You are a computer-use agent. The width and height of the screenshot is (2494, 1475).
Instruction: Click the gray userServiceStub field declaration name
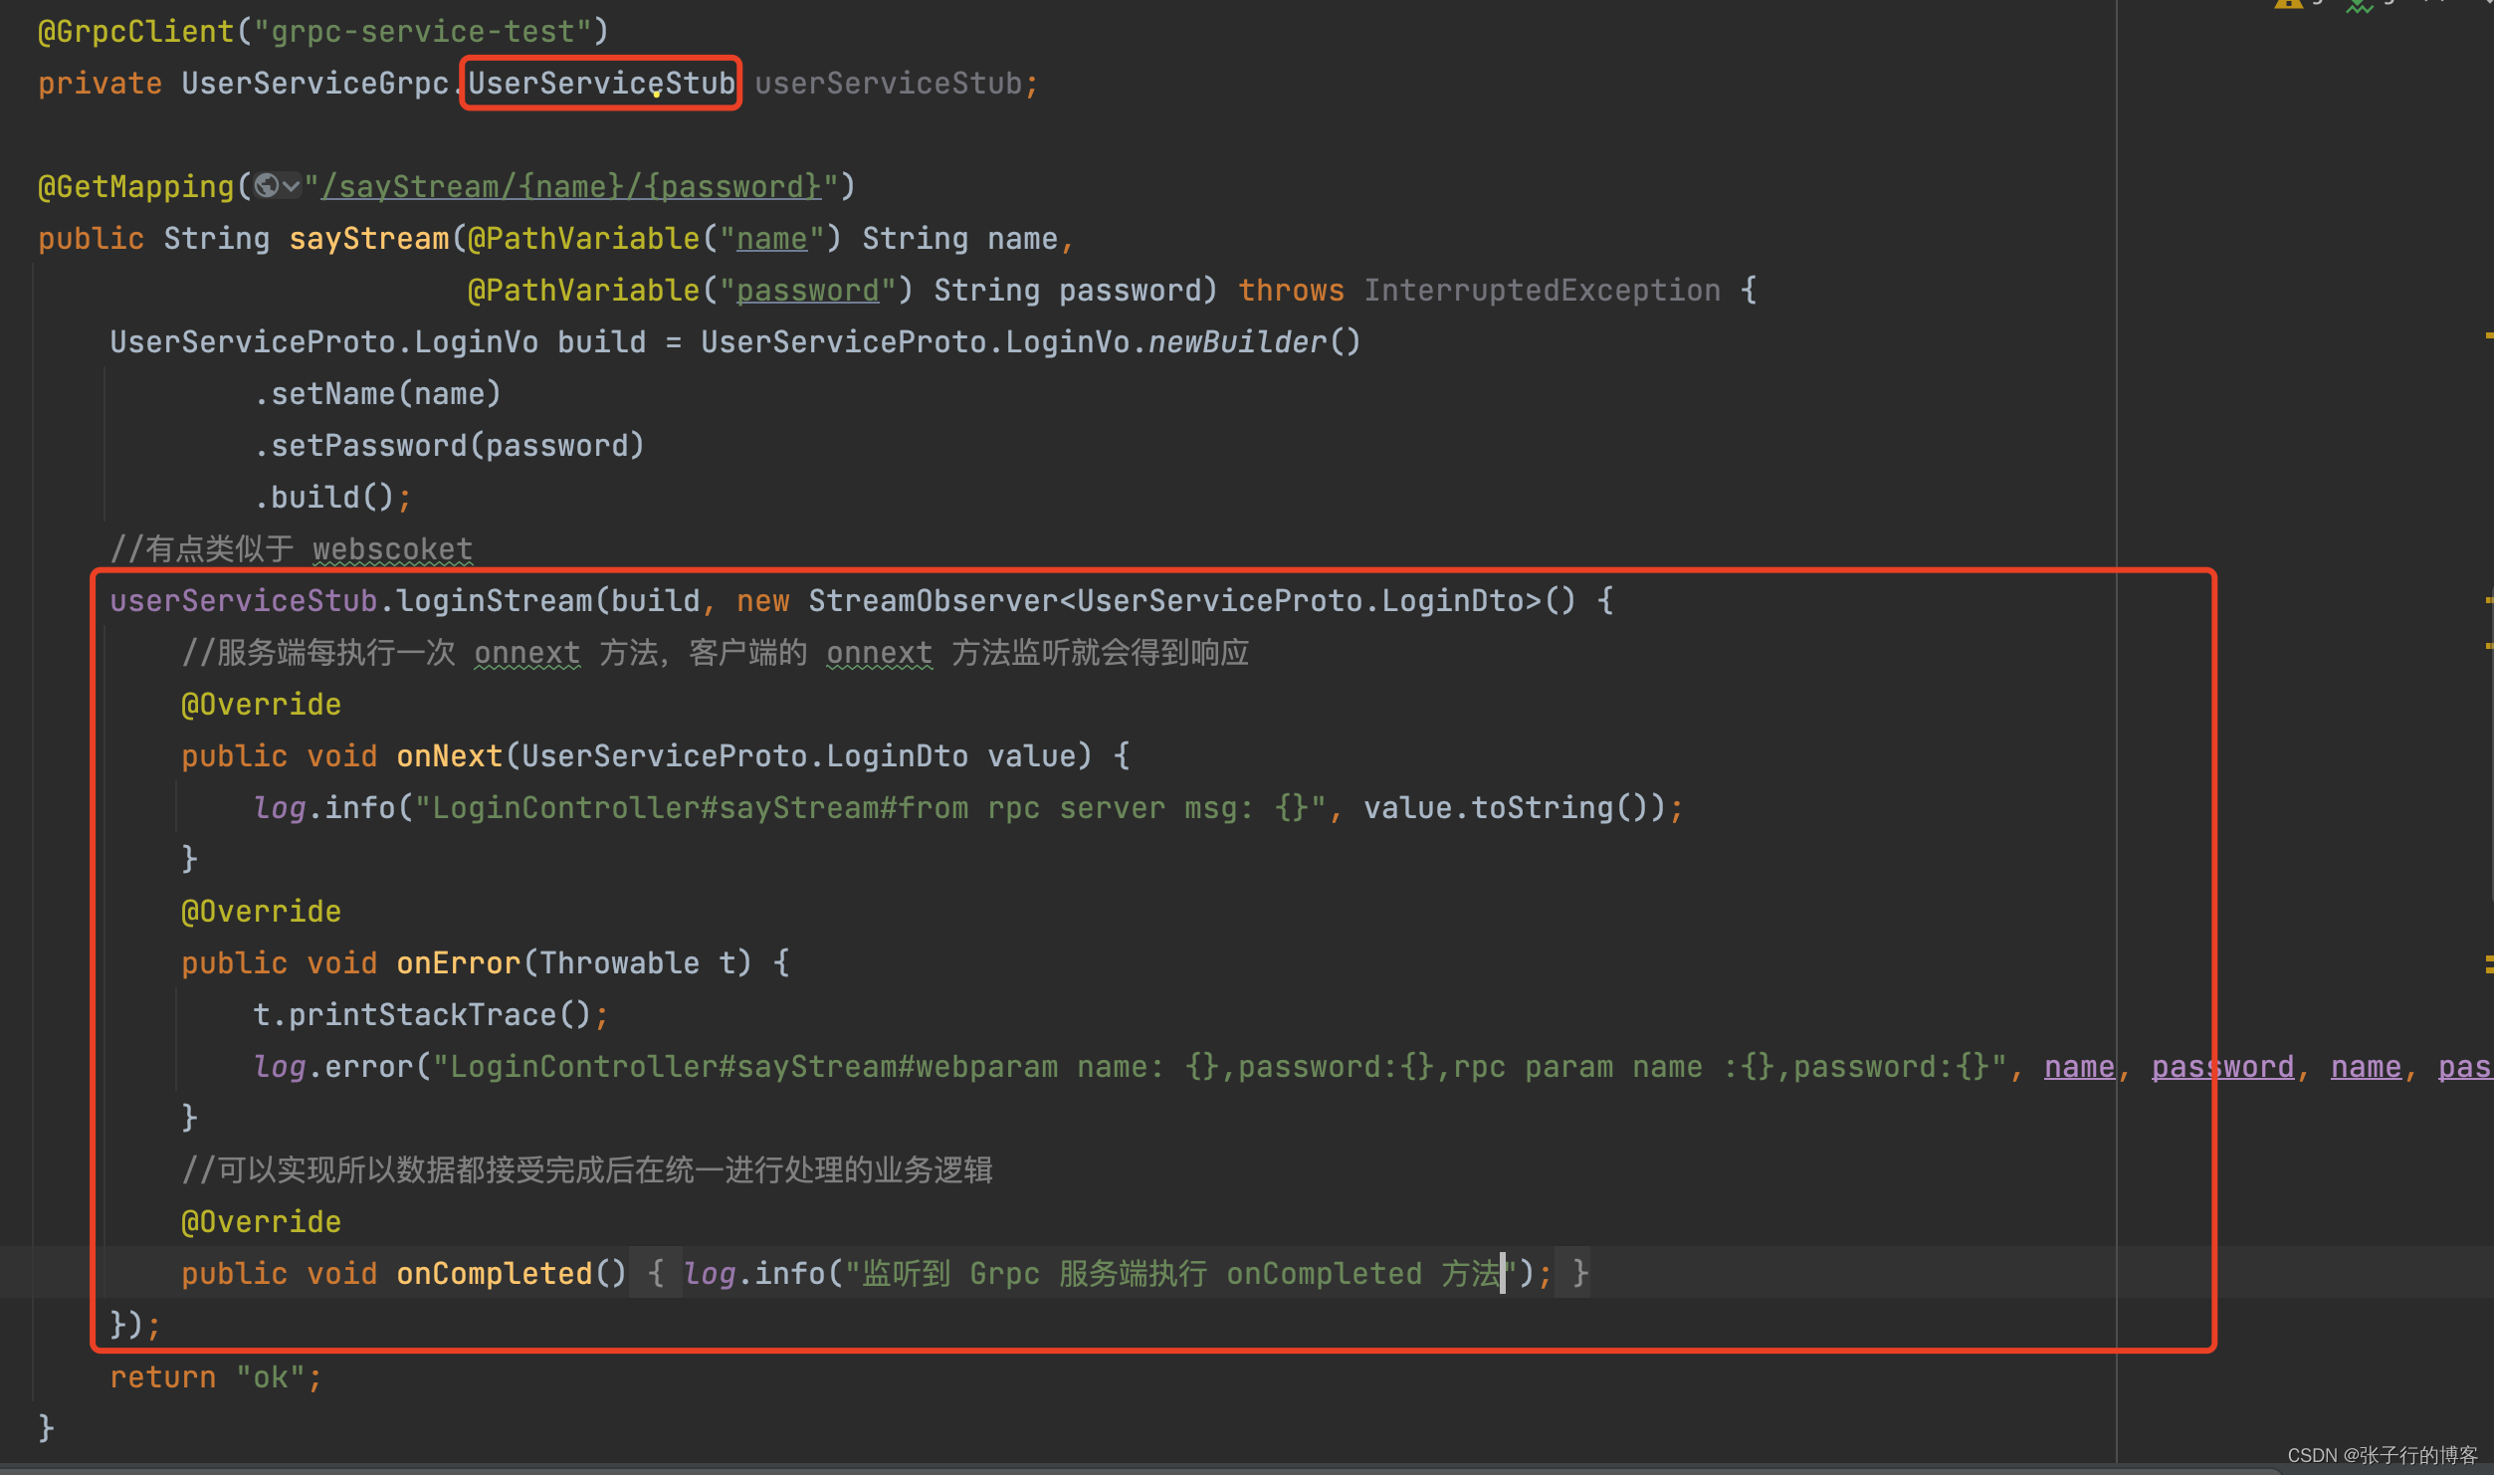click(888, 84)
